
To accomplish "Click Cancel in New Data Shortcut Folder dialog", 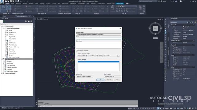I will (x=109, y=80).
